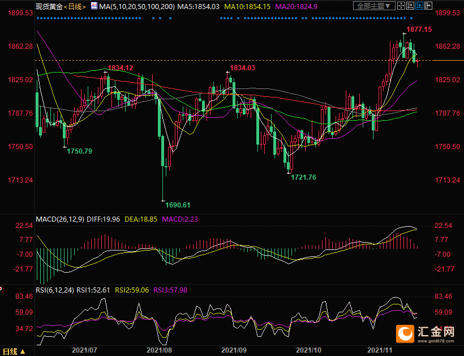Open the 全部主题 dropdown
This screenshot has width=464, height=356.
[x=372, y=6]
